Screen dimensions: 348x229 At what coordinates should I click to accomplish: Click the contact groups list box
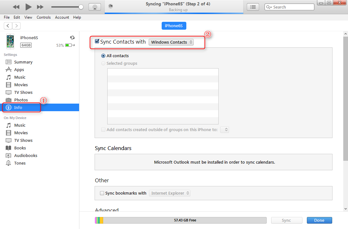[163, 96]
